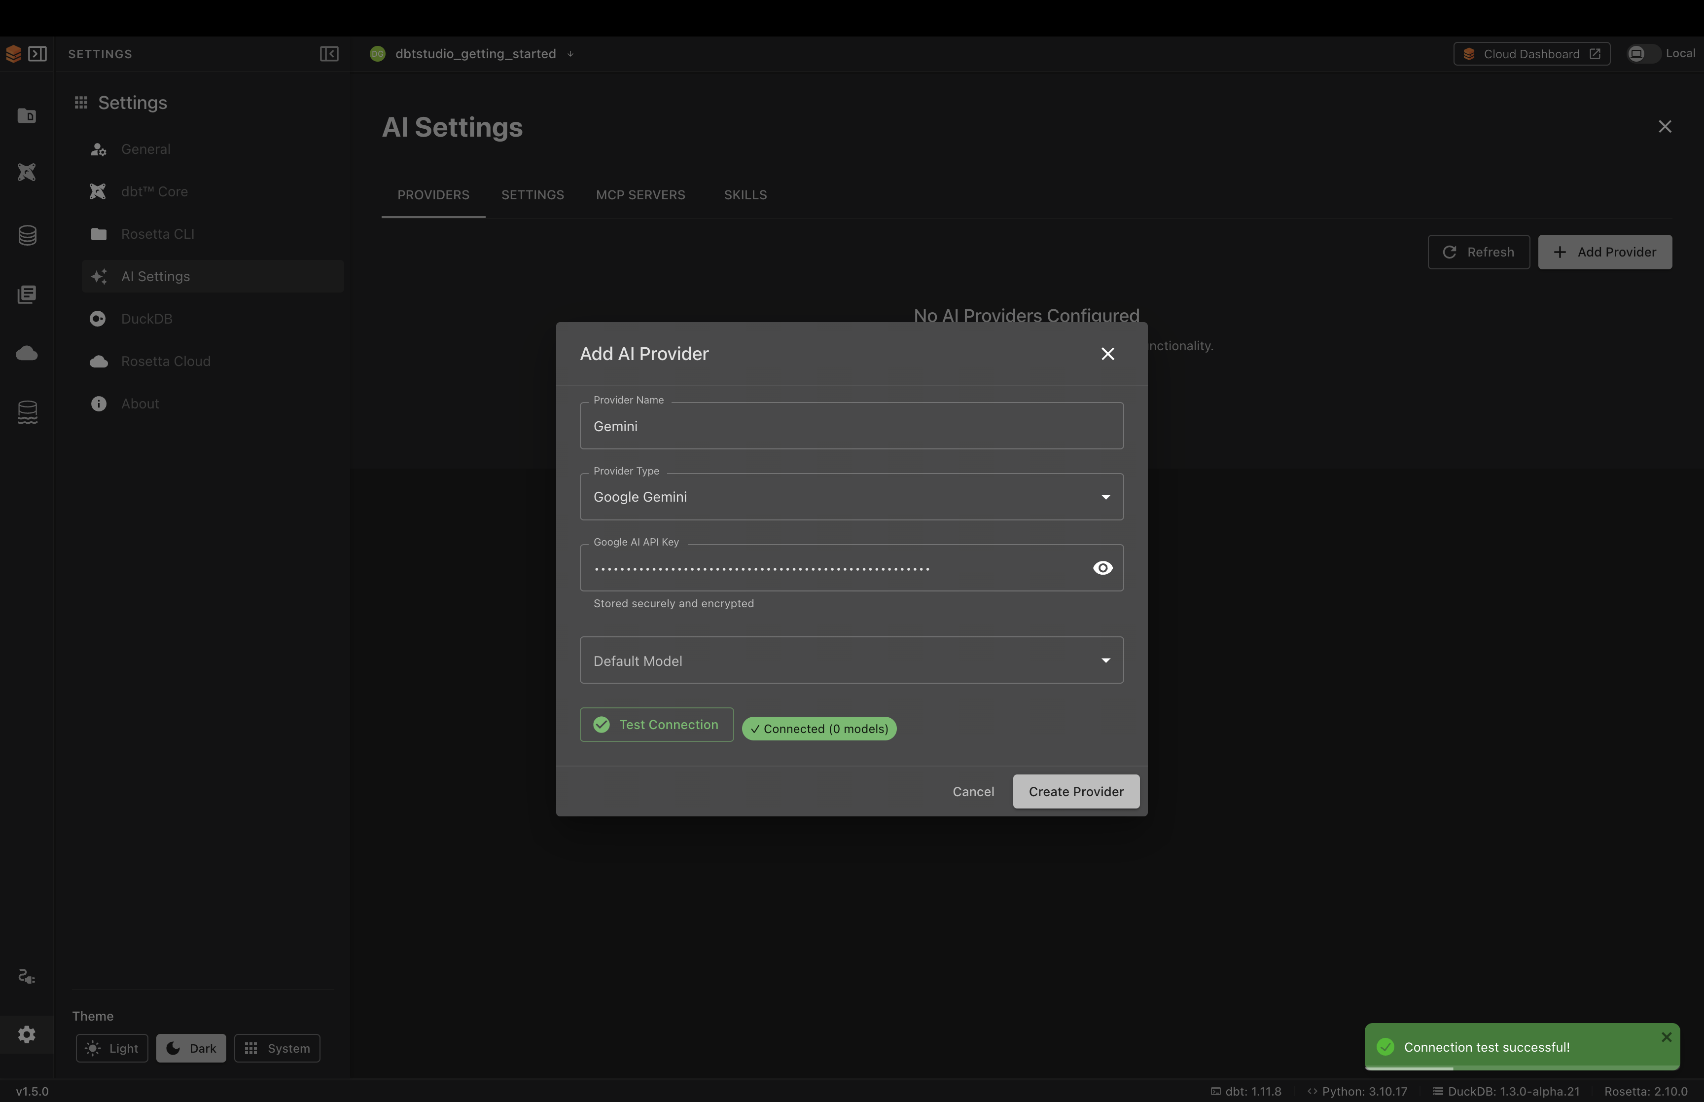Click the Settings grid icon in sidebar header
Viewport: 1704px width, 1102px height.
[81, 102]
